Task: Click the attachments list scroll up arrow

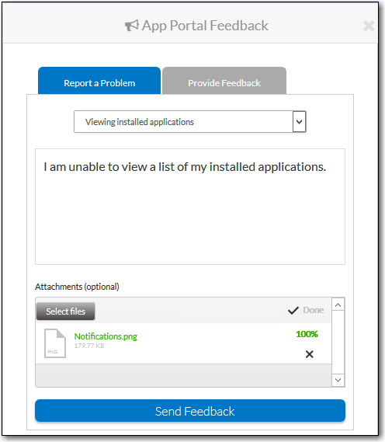Action: click(x=338, y=305)
